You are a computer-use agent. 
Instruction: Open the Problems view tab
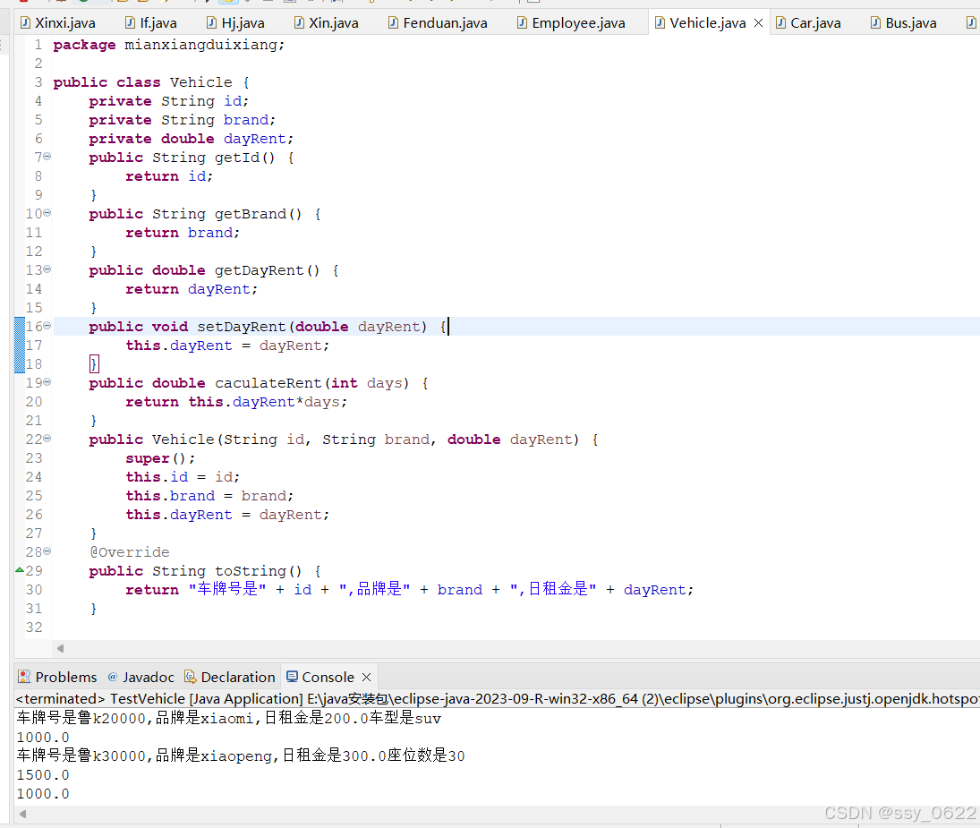57,678
